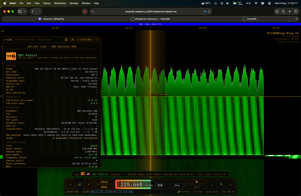This screenshot has height=196, width=301.
Task: Select the DAB mode button
Action: (160, 185)
